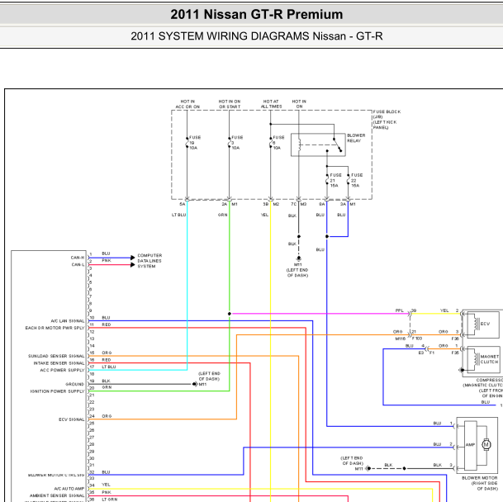Click the 'M116' connector label
503x502 pixels.
pos(400,339)
